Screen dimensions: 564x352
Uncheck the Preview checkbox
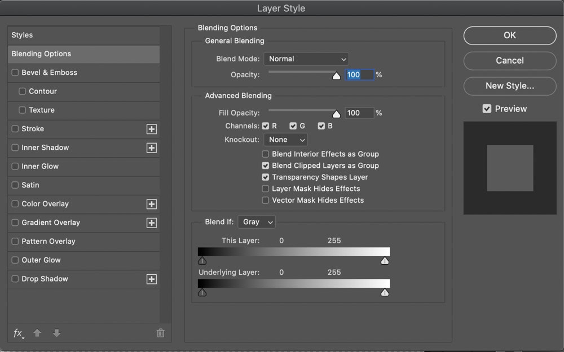click(x=487, y=109)
